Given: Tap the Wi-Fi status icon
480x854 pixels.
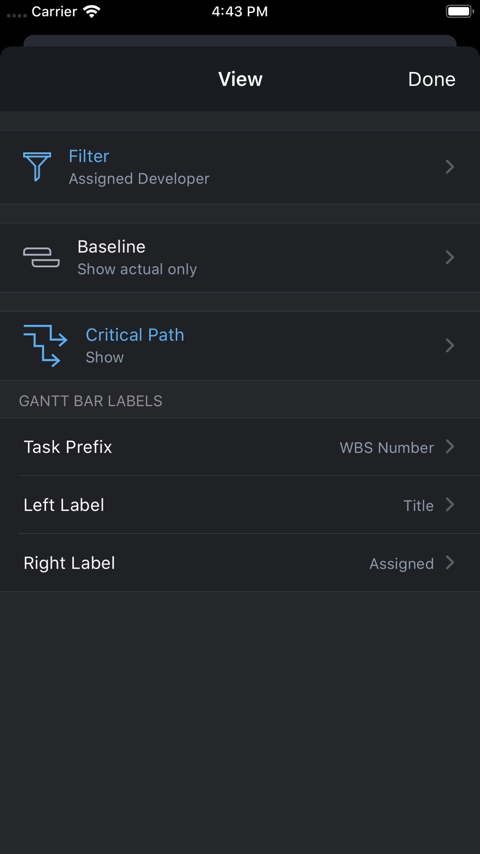Looking at the screenshot, I should click(91, 12).
